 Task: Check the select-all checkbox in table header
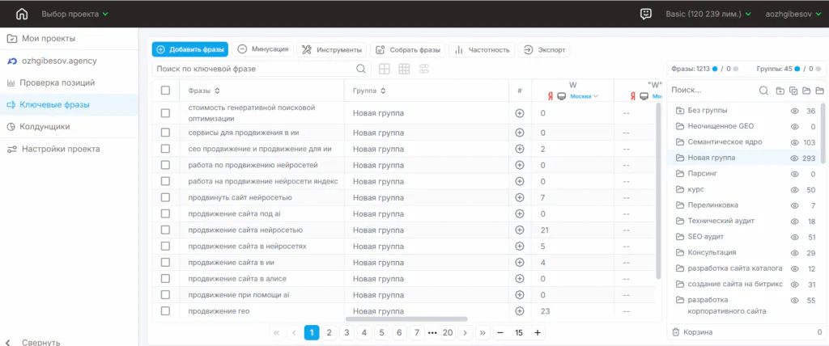coord(165,91)
